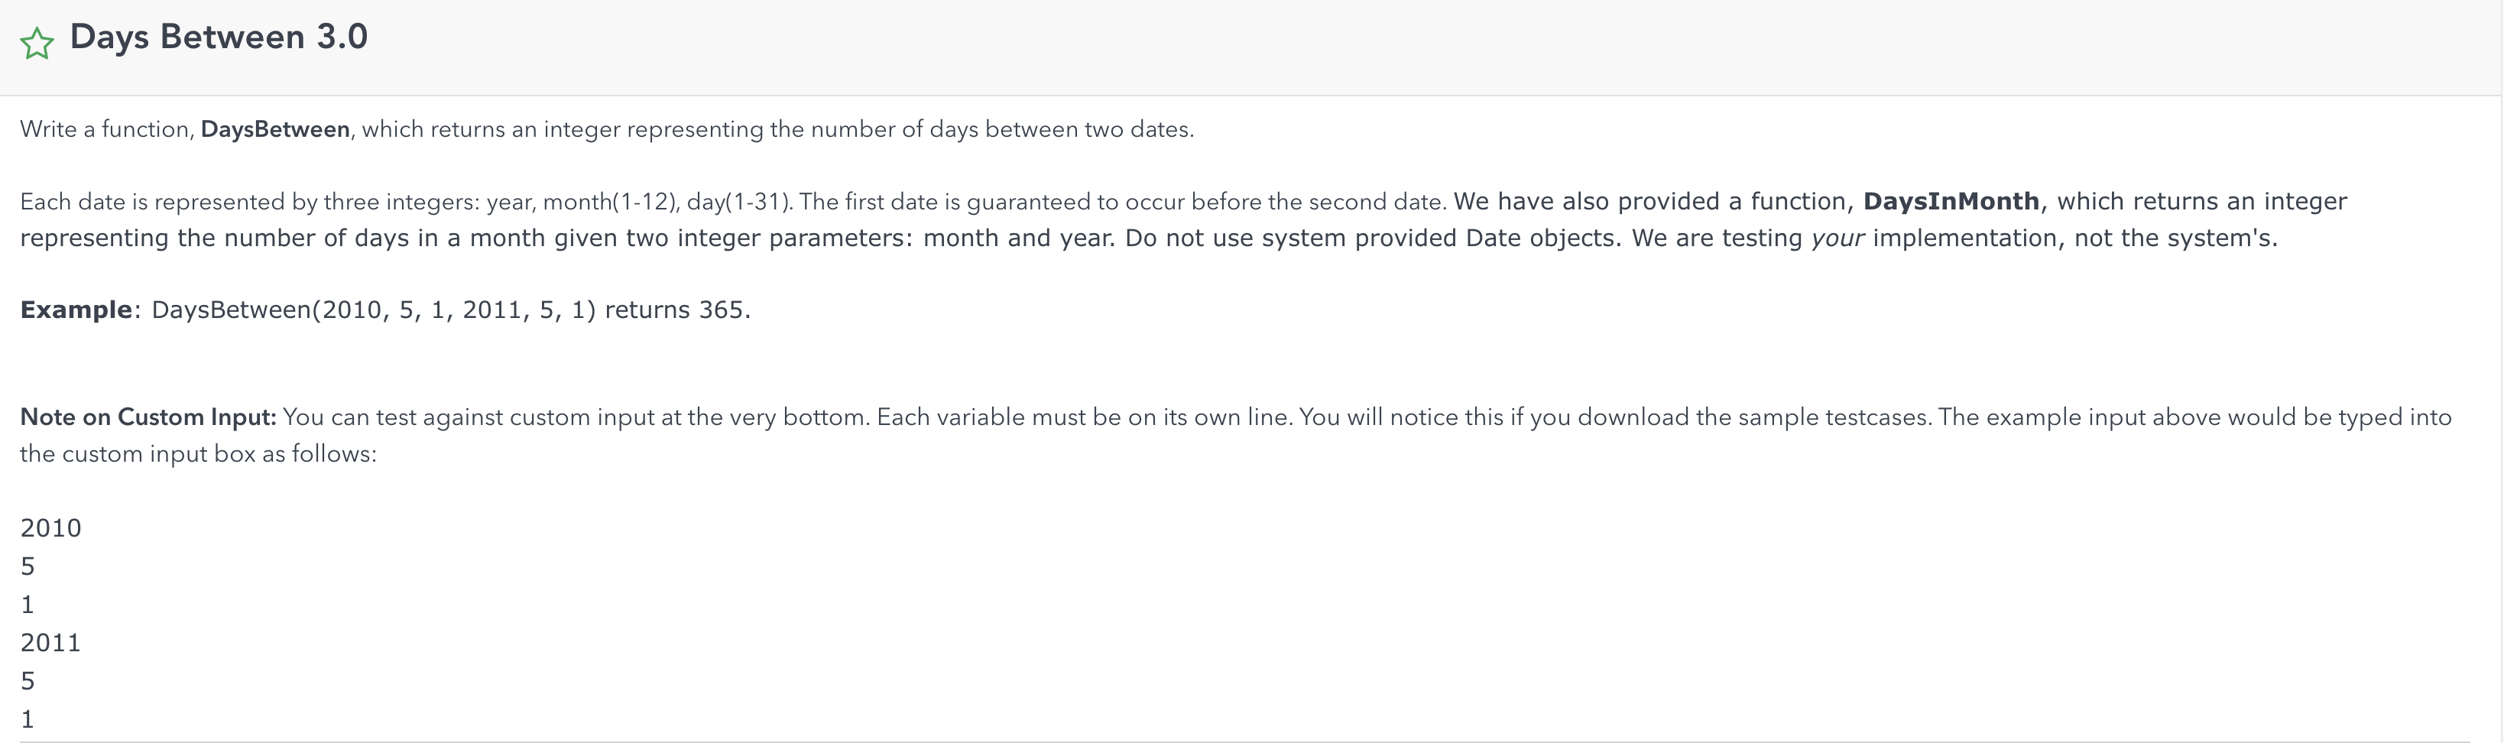The height and width of the screenshot is (743, 2504).
Task: Click the phrase 'the custom input box as follows:'
Action: pyautogui.click(x=198, y=454)
